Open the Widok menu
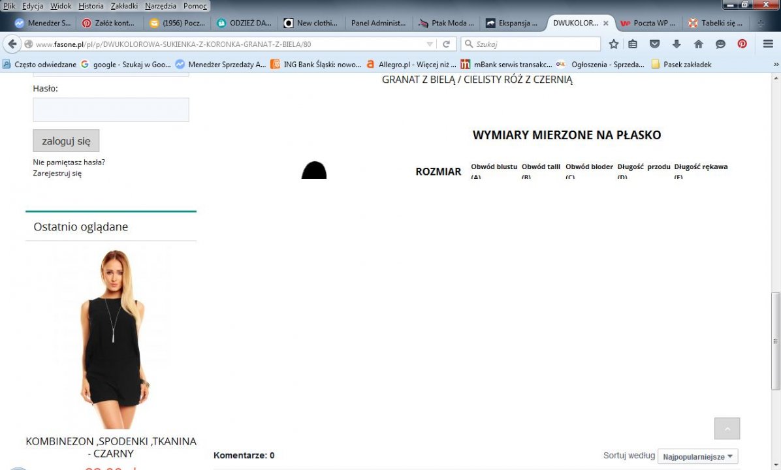Image resolution: width=781 pixels, height=470 pixels. pos(61,6)
